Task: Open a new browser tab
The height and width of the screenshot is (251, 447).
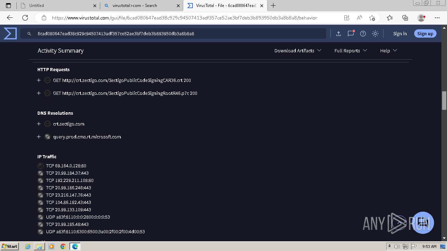Action: click(273, 6)
